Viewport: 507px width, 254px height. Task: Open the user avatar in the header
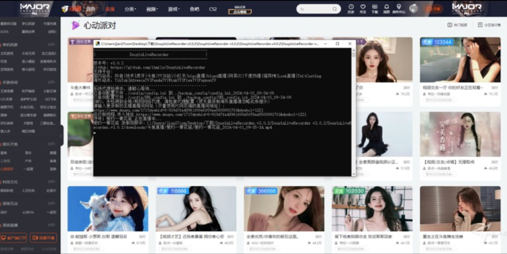pos(414,8)
